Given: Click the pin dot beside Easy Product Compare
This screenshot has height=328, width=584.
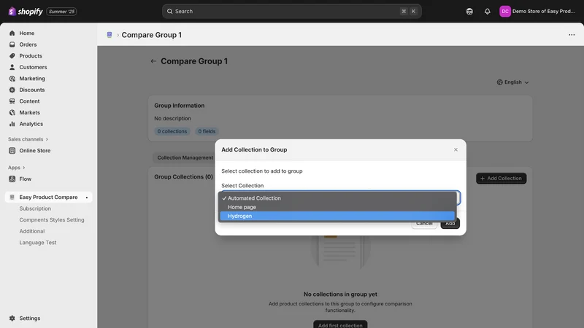Looking at the screenshot, I should 87,198.
